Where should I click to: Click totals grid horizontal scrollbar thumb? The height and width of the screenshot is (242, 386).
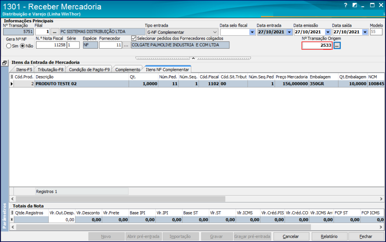click(163, 227)
